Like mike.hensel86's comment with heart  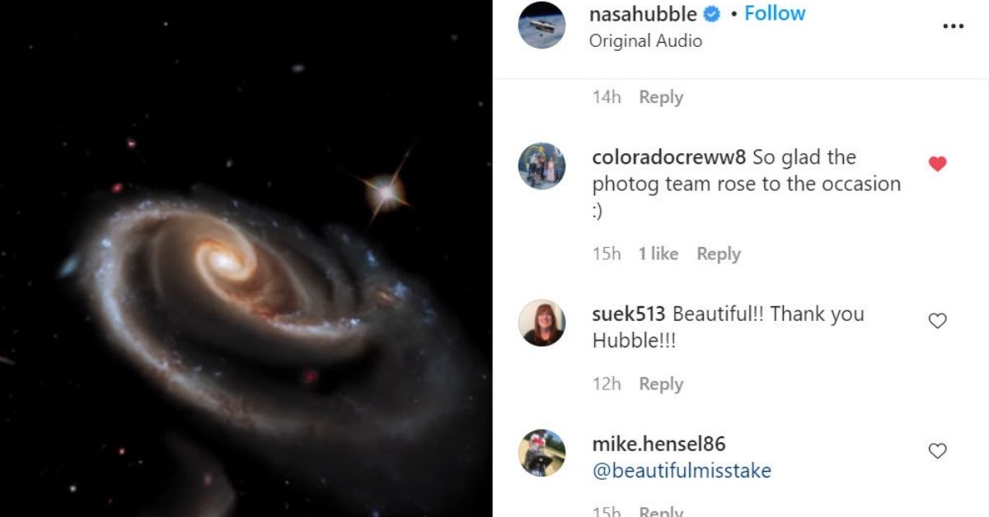(x=937, y=451)
